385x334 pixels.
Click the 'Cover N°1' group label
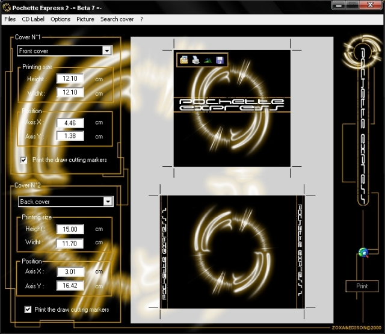pos(28,37)
